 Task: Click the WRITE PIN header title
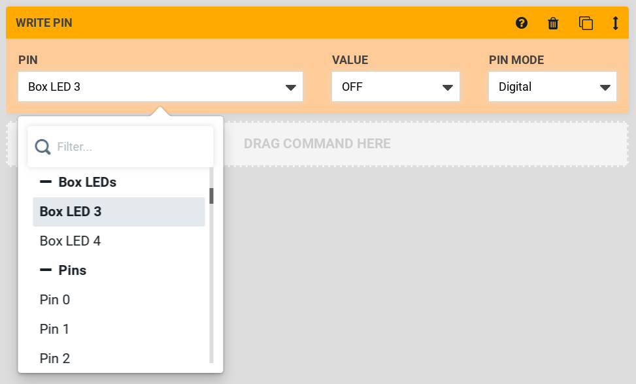click(x=44, y=23)
